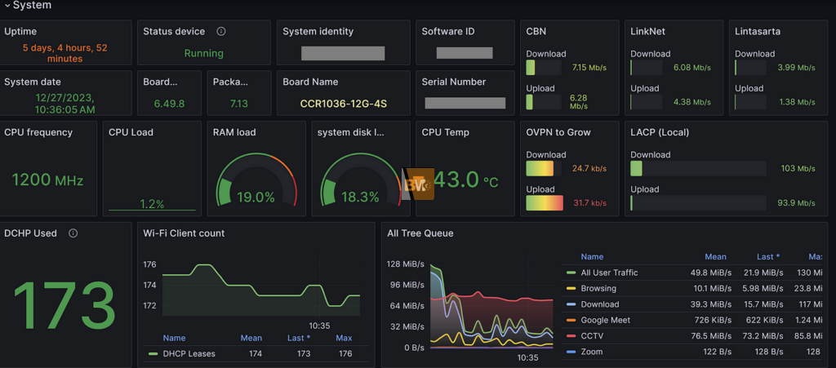Collapse the System row chevron

pos(7,6)
